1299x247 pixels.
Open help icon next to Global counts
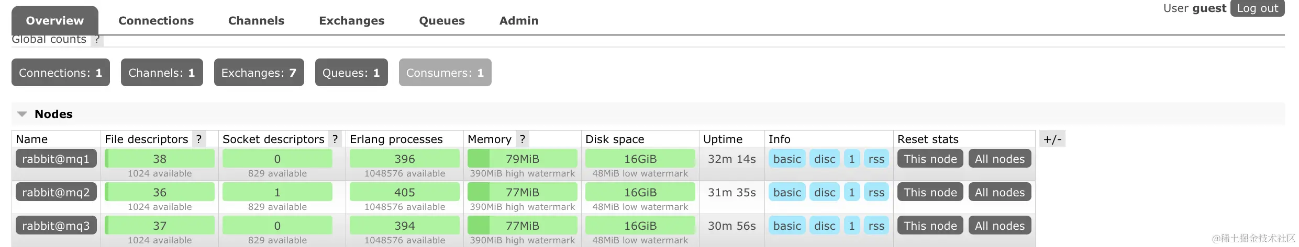97,40
